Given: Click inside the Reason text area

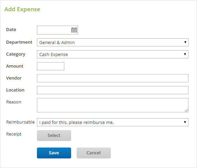Looking at the screenshot, I should click(113, 105).
